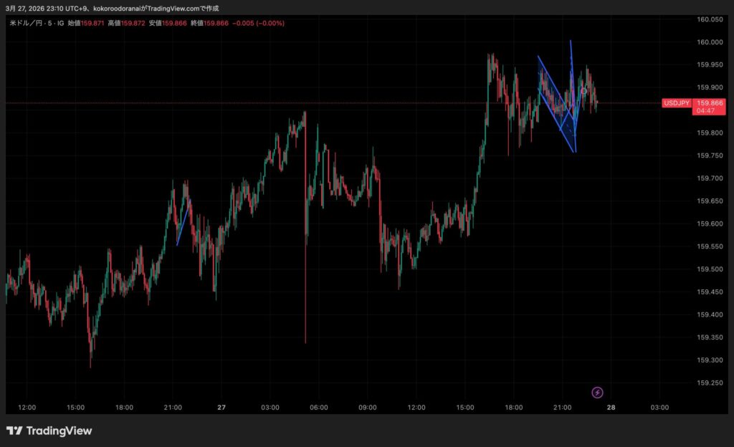Image resolution: width=734 pixels, height=447 pixels.
Task: Click the 159.500 price axis label
Action: pos(709,269)
